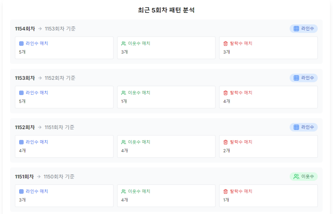The image size is (333, 214).
Task: Click trash icon beside 탈락수 매치 in 1151회차
Action: (x=226, y=192)
